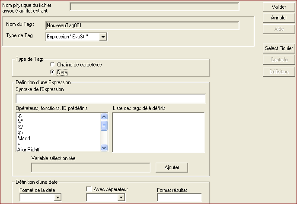
Task: Open the separator dropdown under Avec séparateur
Action: coord(121,198)
